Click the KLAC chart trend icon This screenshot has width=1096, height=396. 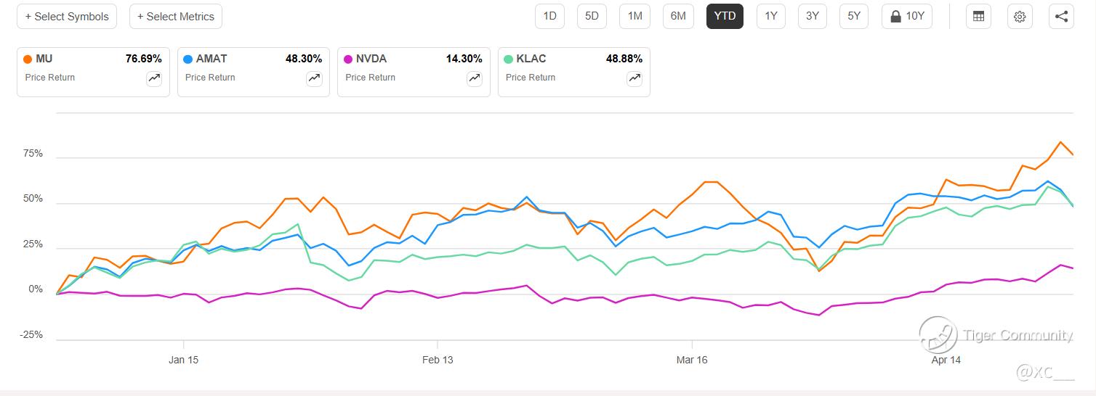(634, 79)
